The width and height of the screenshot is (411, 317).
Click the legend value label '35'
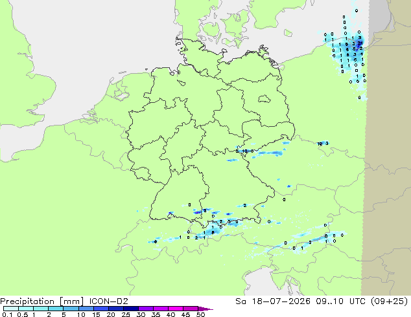tap(156, 314)
